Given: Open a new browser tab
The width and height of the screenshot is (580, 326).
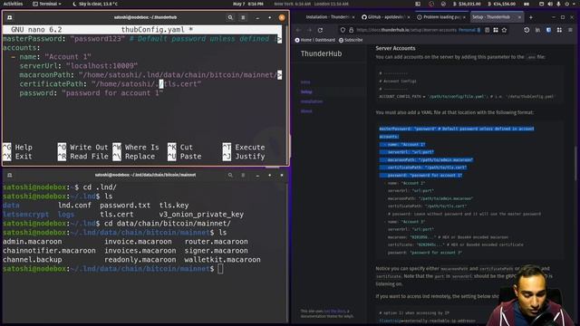Looking at the screenshot, I should [531, 17].
